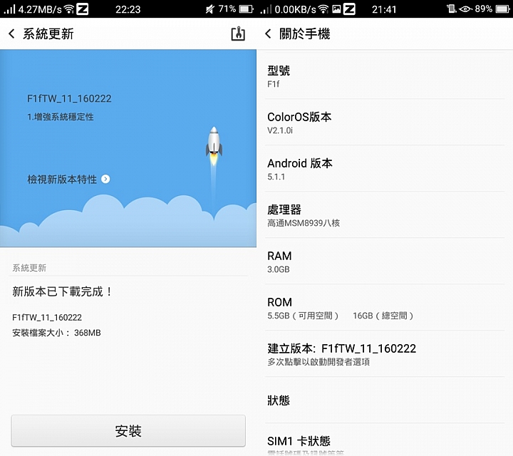This screenshot has height=456, width=513.
Task: Select the 處理器 高通MSM8939八核 row
Action: 385,215
